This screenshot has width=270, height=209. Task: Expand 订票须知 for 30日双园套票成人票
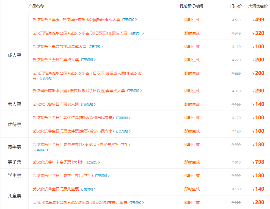click(137, 33)
